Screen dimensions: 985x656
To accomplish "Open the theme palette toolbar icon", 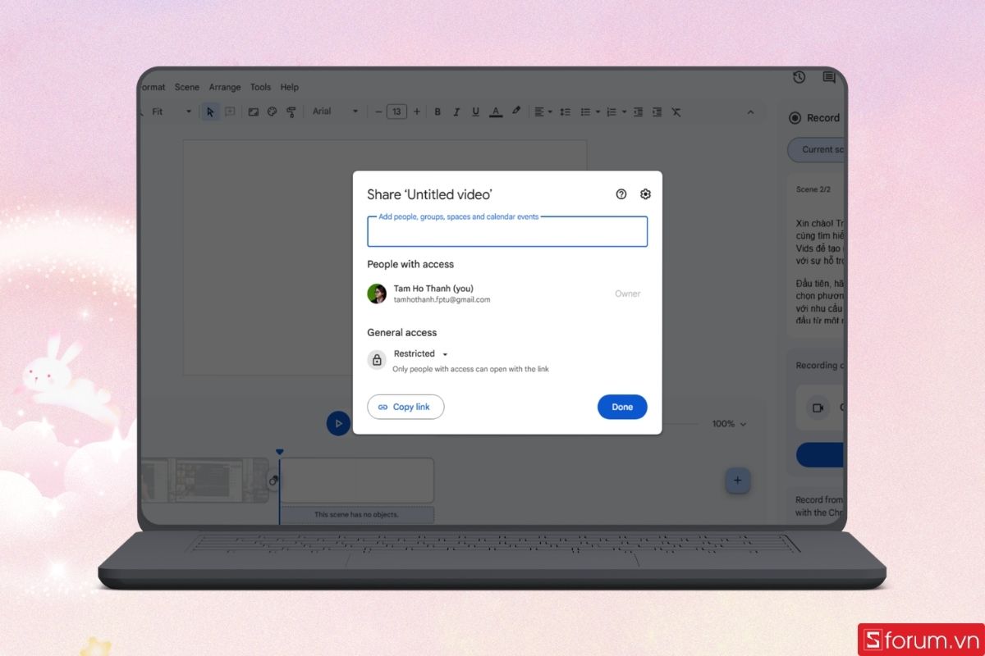I will [273, 112].
